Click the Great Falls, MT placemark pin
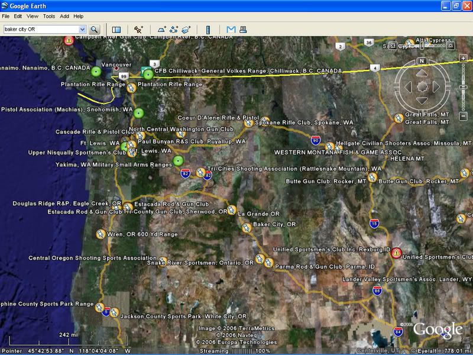This screenshot has height=355, width=473. (399, 118)
